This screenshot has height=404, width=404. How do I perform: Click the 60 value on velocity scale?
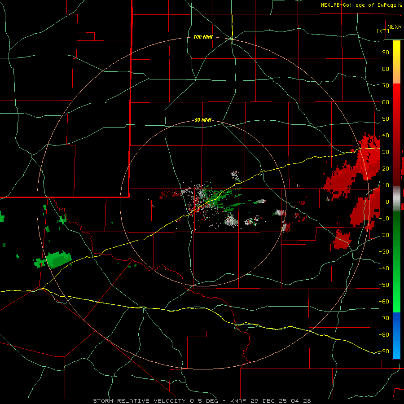386,102
